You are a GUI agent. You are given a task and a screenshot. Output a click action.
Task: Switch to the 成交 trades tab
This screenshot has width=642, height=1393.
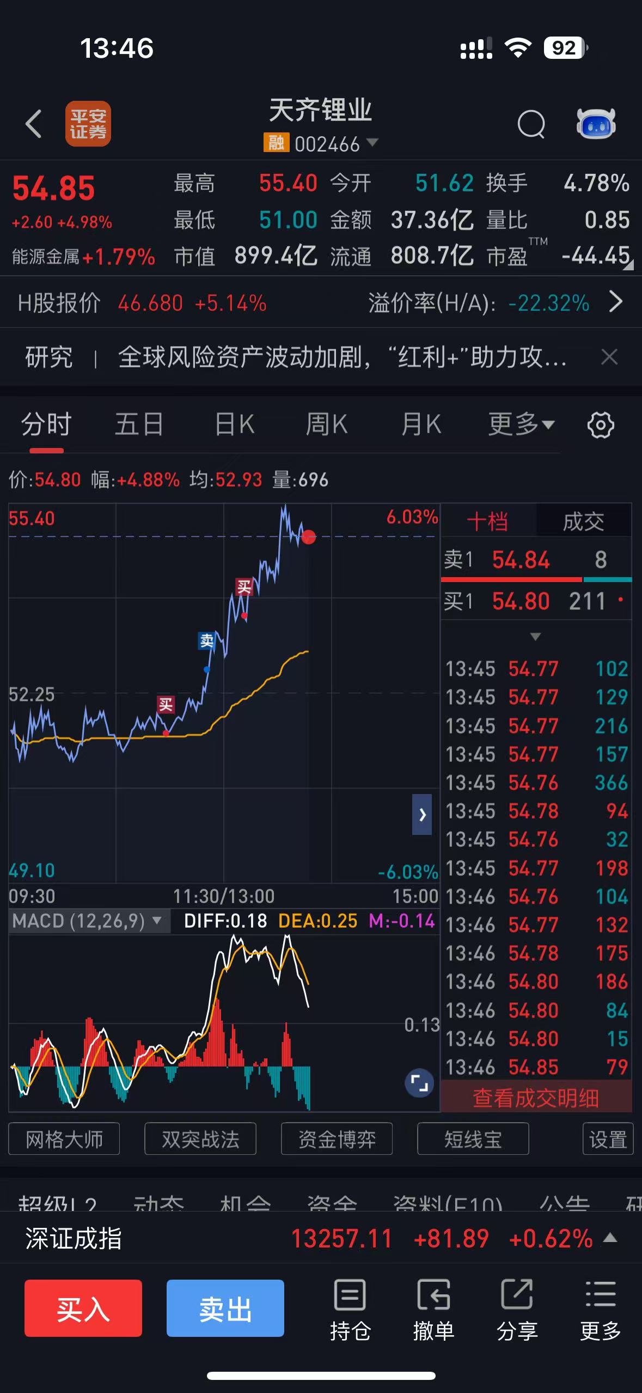click(x=584, y=522)
